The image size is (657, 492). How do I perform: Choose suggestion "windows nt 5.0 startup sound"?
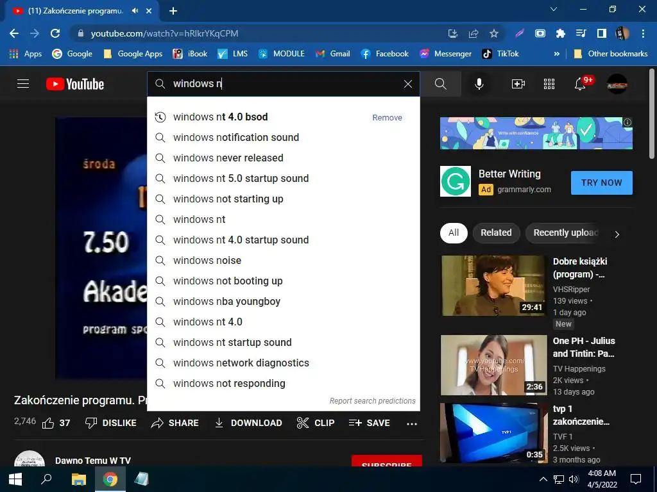point(283,179)
